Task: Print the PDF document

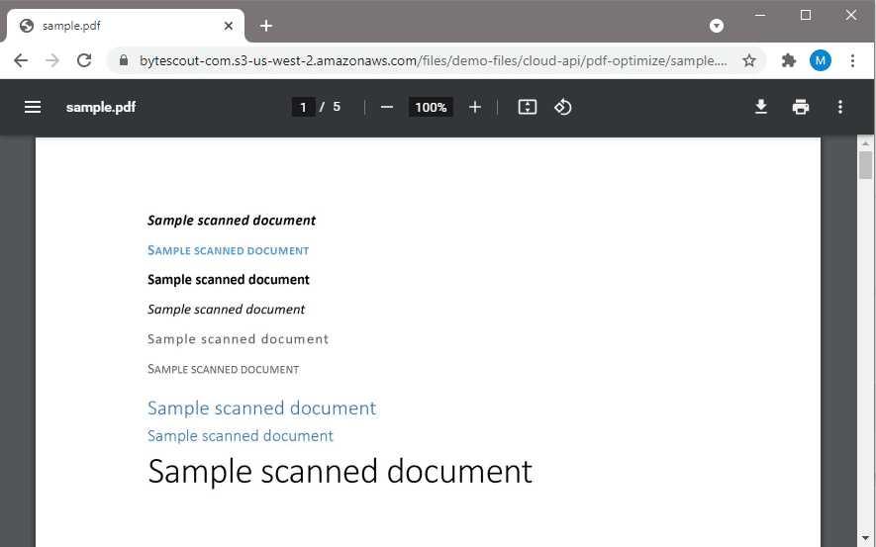Action: 801,107
